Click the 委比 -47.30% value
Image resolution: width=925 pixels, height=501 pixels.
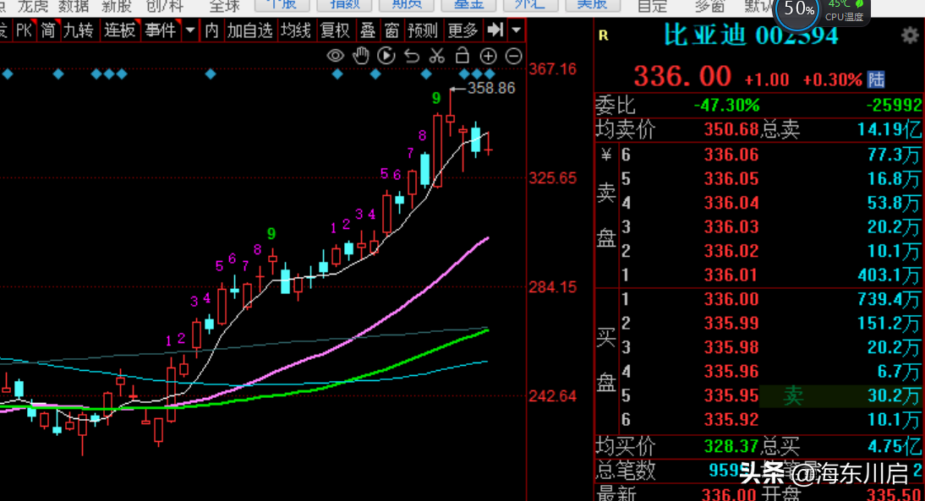pos(726,106)
